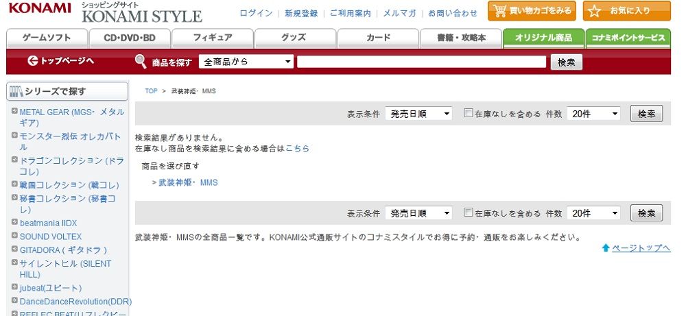Click bullet icon beside 戦国コレクション

point(14,184)
